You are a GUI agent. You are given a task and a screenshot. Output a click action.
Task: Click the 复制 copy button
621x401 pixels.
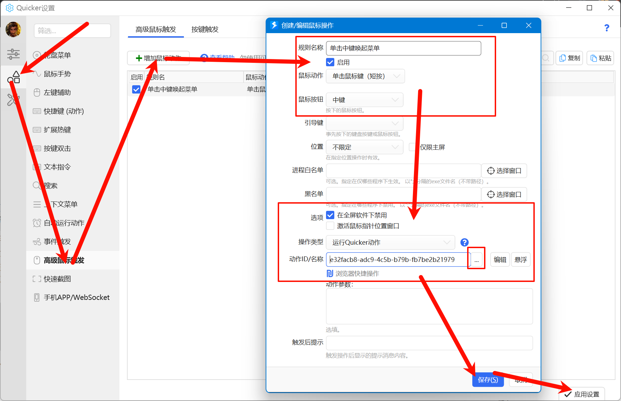click(x=569, y=58)
